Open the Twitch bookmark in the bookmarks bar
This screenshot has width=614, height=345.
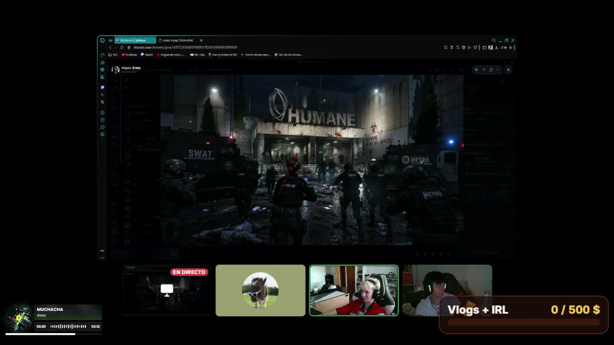coord(147,55)
